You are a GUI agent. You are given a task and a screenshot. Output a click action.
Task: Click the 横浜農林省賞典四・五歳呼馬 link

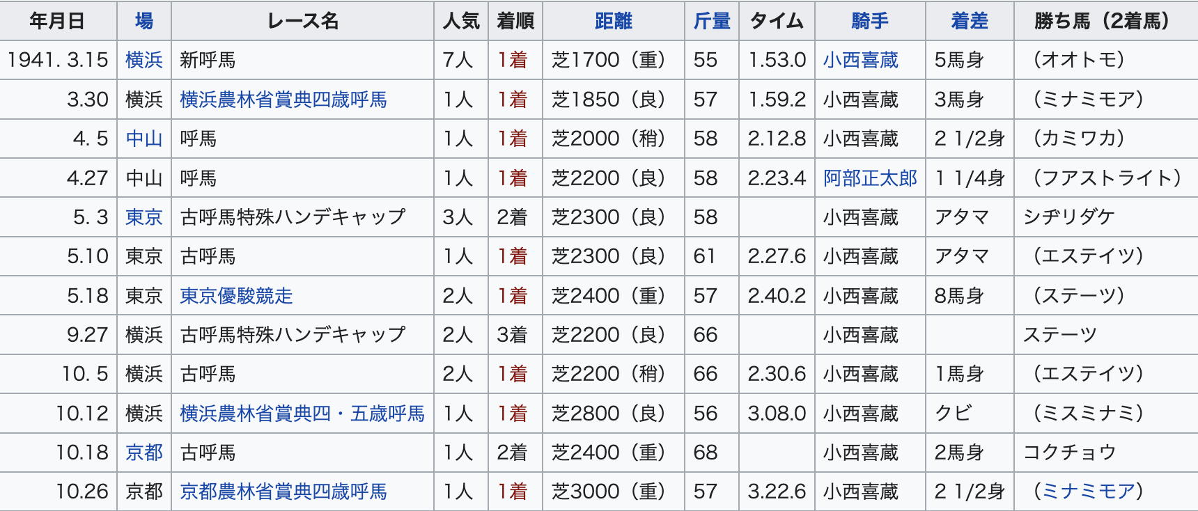click(x=302, y=414)
